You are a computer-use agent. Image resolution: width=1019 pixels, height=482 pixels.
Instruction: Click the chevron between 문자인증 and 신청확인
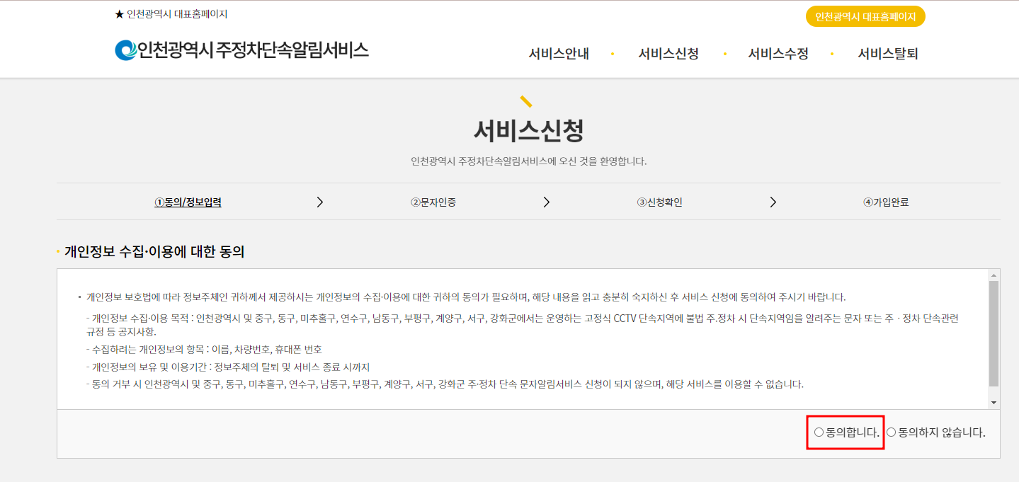[x=546, y=201]
